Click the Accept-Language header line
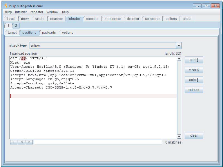 [45, 79]
